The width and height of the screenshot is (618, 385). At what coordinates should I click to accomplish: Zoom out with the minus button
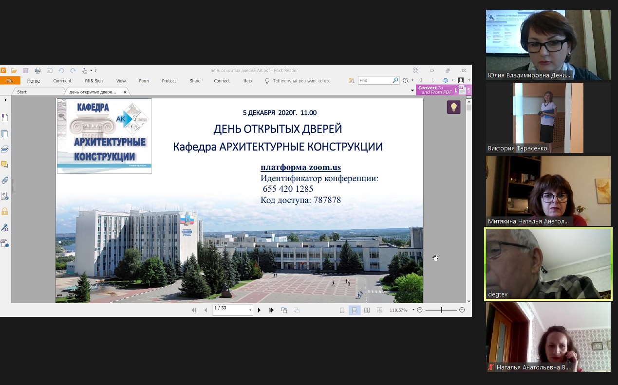pos(420,310)
